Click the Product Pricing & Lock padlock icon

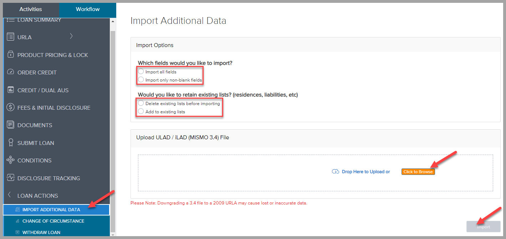10,55
